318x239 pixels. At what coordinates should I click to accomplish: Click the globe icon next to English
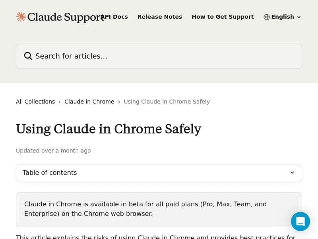tap(267, 17)
